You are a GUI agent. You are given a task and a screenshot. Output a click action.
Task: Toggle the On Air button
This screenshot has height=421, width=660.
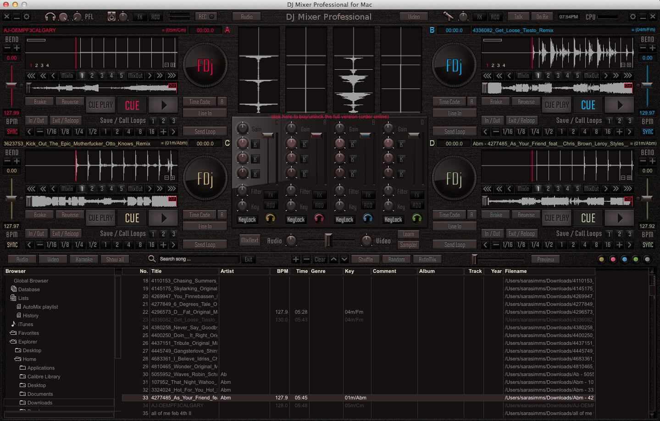542,17
